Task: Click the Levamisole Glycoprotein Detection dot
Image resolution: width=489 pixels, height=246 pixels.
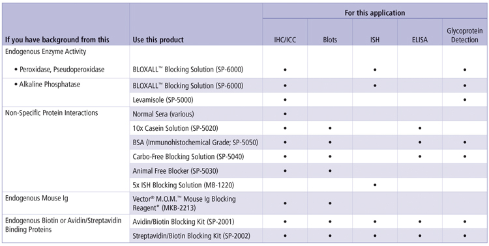Action: pos(465,100)
